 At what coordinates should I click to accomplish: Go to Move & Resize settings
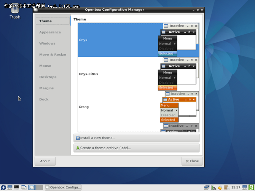point(53,55)
